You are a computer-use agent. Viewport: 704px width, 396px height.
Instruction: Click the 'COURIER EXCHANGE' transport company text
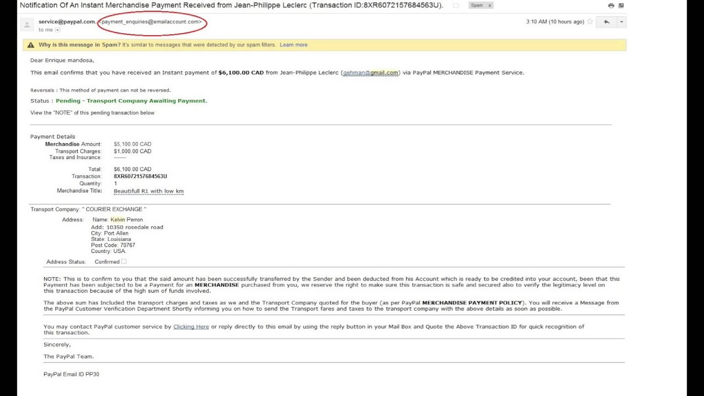(x=114, y=210)
